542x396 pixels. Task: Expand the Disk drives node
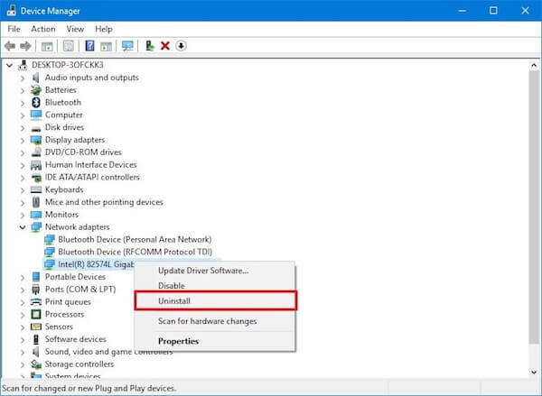point(23,128)
